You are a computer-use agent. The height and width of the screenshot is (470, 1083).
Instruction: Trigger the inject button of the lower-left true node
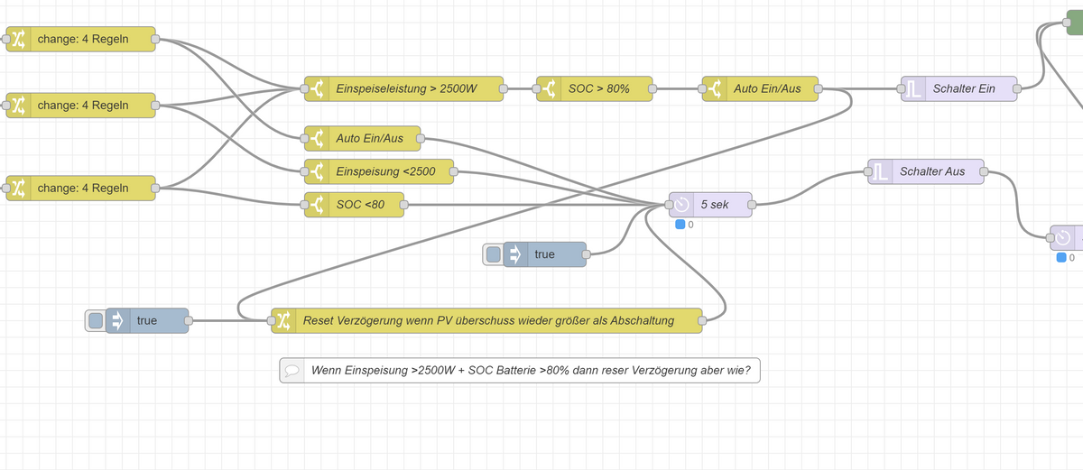[x=95, y=320]
